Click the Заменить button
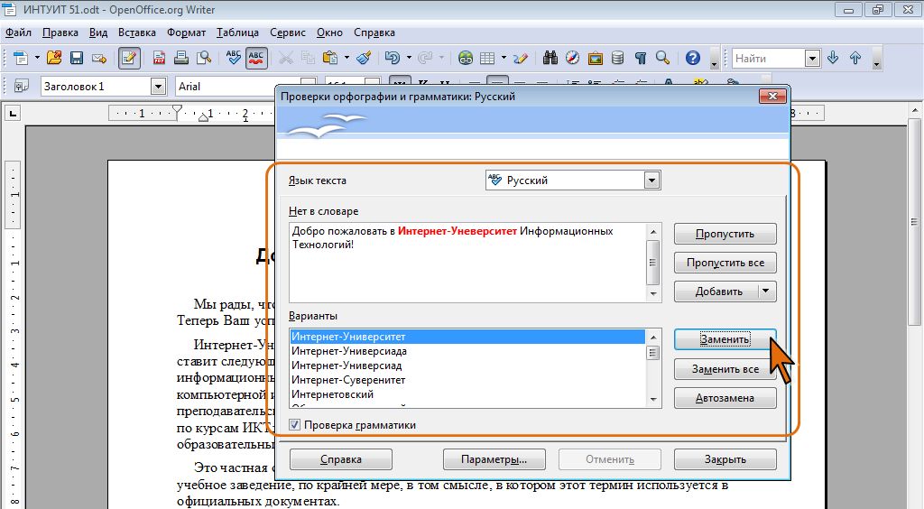Image resolution: width=924 pixels, height=509 pixels. click(725, 339)
